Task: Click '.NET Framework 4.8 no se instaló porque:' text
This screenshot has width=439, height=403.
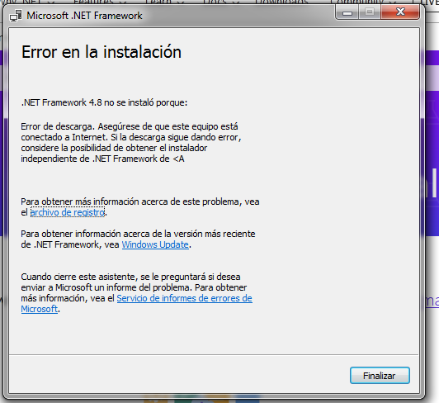Action: coord(104,102)
